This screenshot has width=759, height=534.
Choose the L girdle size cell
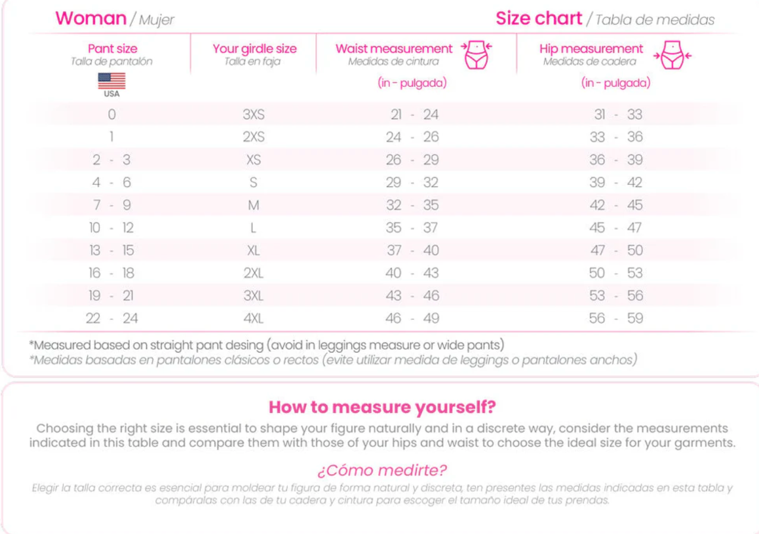254,228
